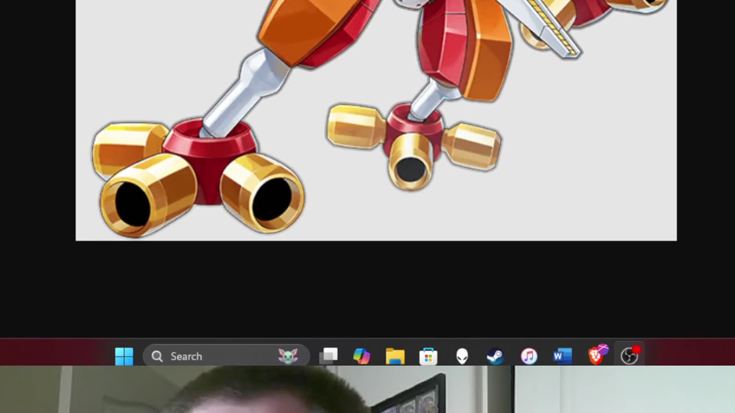Launch Steam from the taskbar

tap(495, 356)
